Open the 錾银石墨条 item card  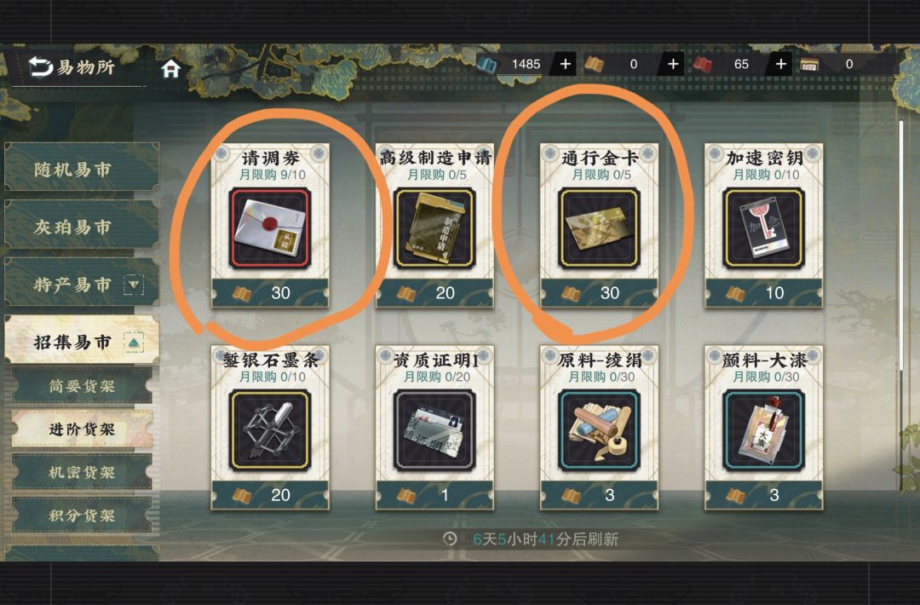(270, 427)
